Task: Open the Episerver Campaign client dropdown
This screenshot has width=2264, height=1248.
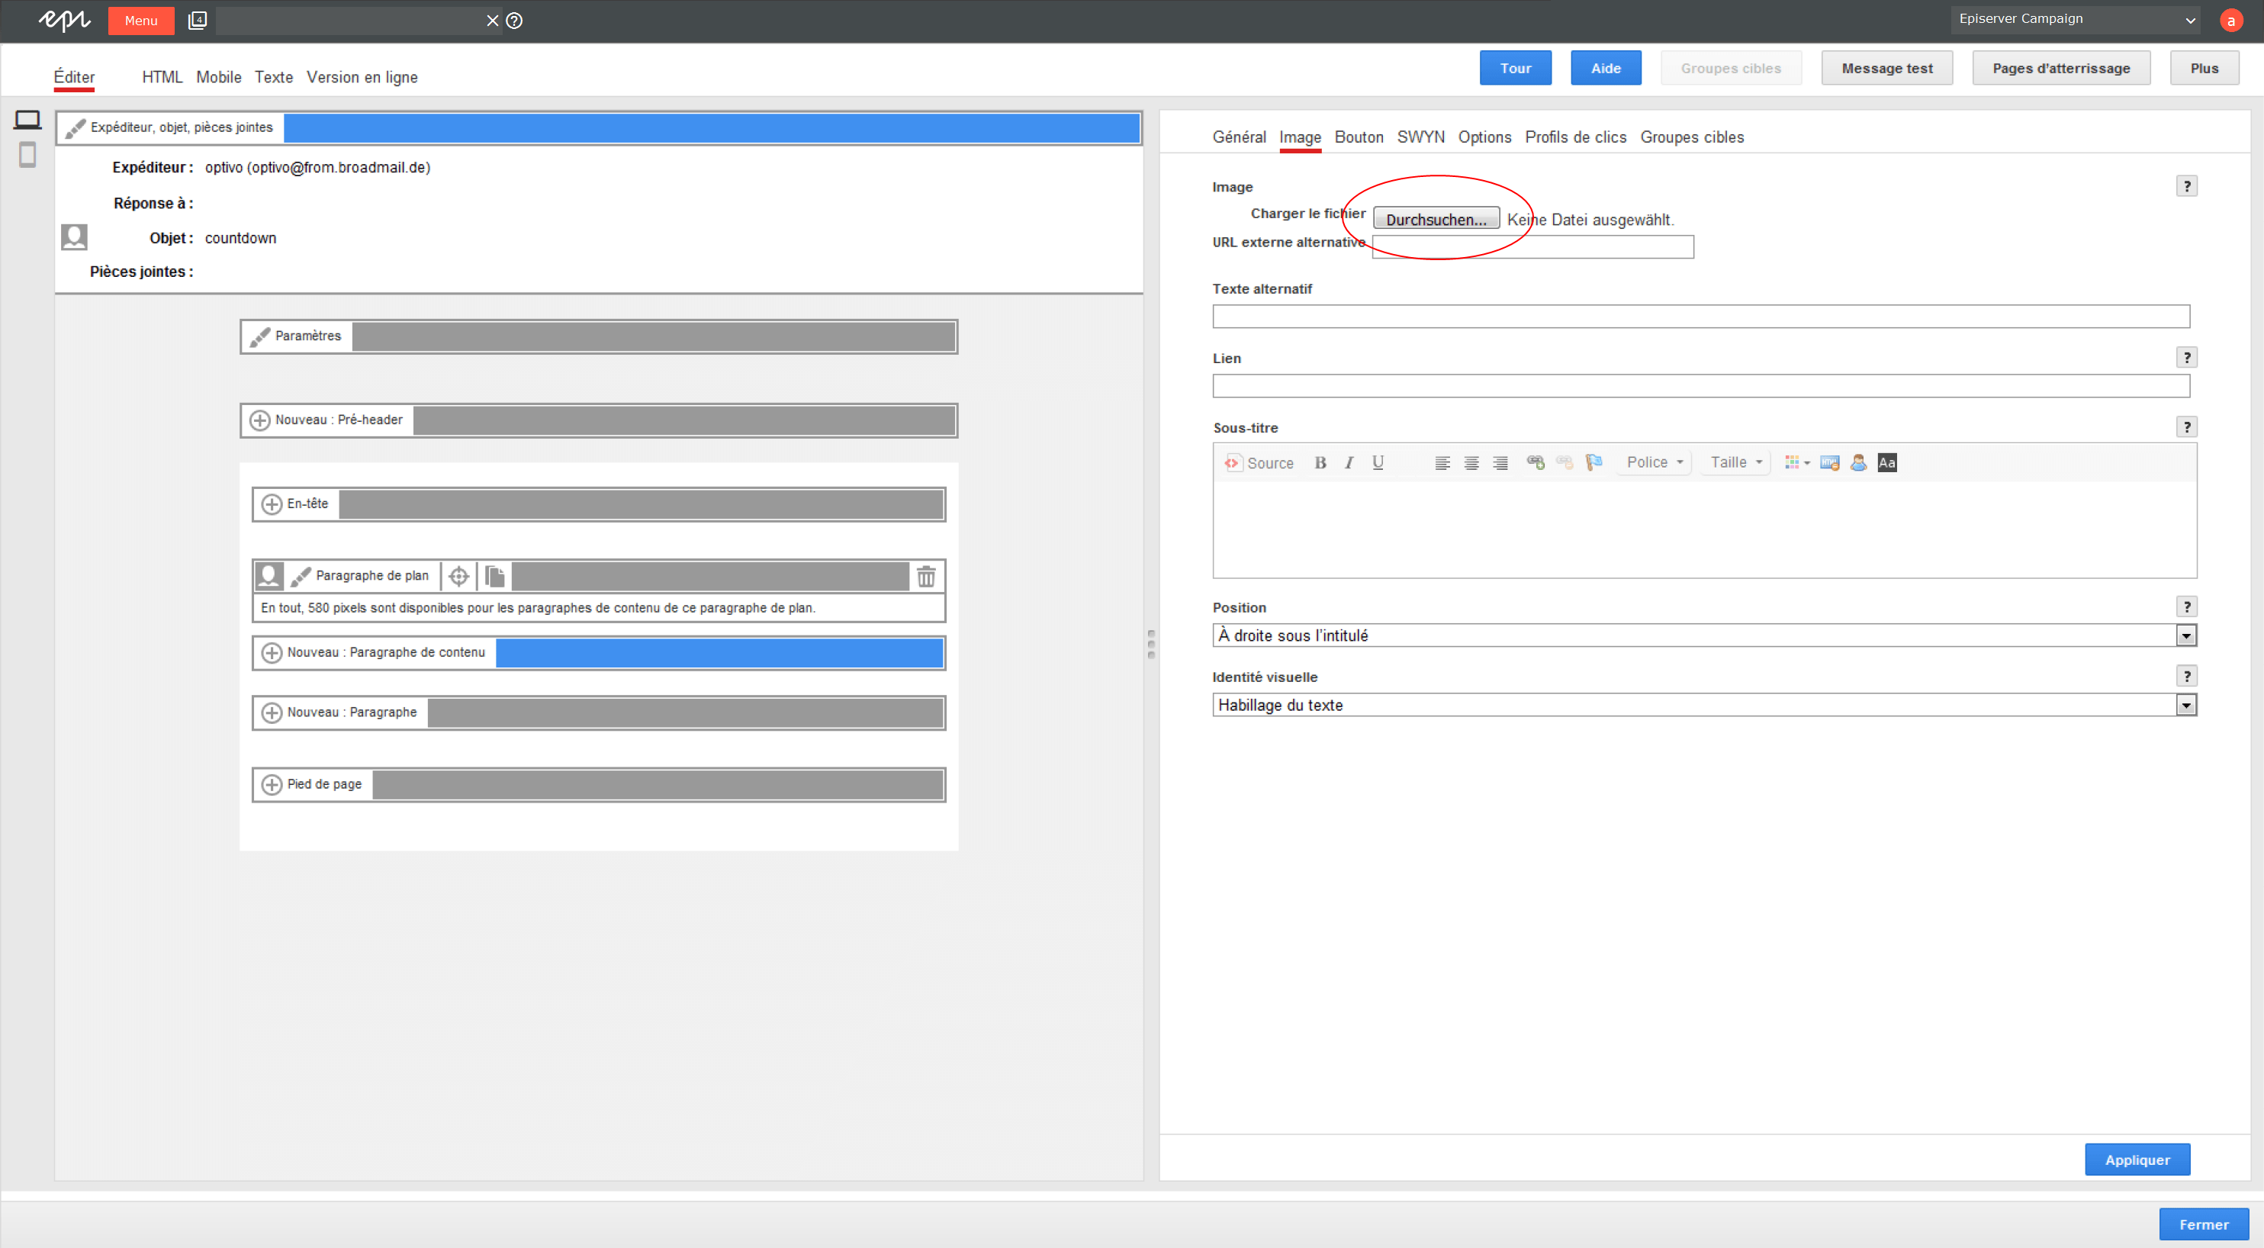Action: click(2076, 19)
